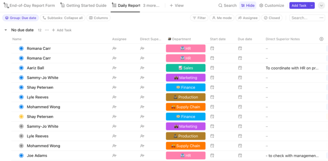
Task: Open HR department dropdown for Joe Adams
Action: point(185,155)
